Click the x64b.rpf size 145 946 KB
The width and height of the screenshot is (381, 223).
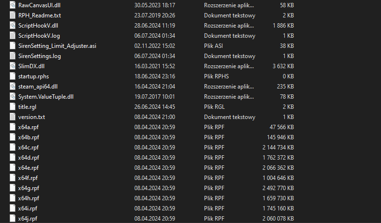(x=280, y=137)
